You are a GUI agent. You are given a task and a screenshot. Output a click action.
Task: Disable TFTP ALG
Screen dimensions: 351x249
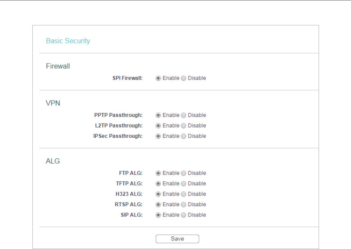pyautogui.click(x=184, y=184)
